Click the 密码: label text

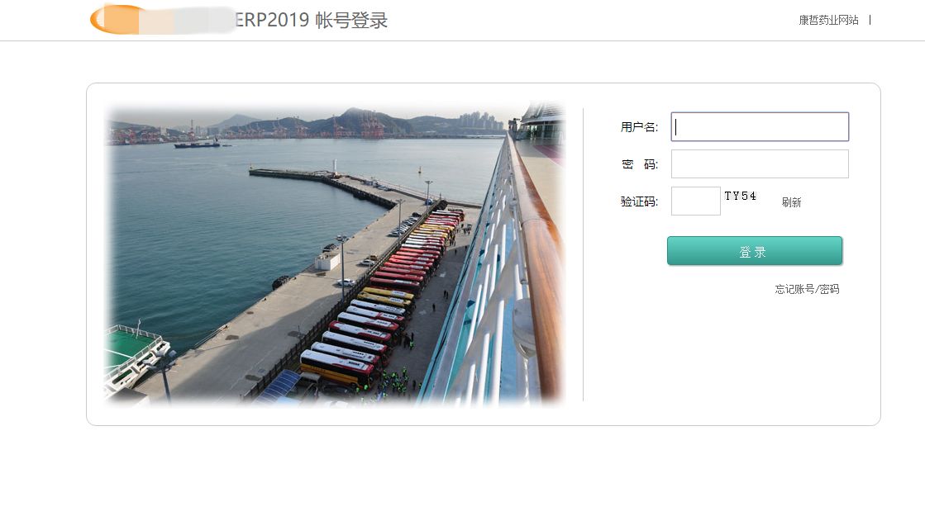pyautogui.click(x=640, y=164)
